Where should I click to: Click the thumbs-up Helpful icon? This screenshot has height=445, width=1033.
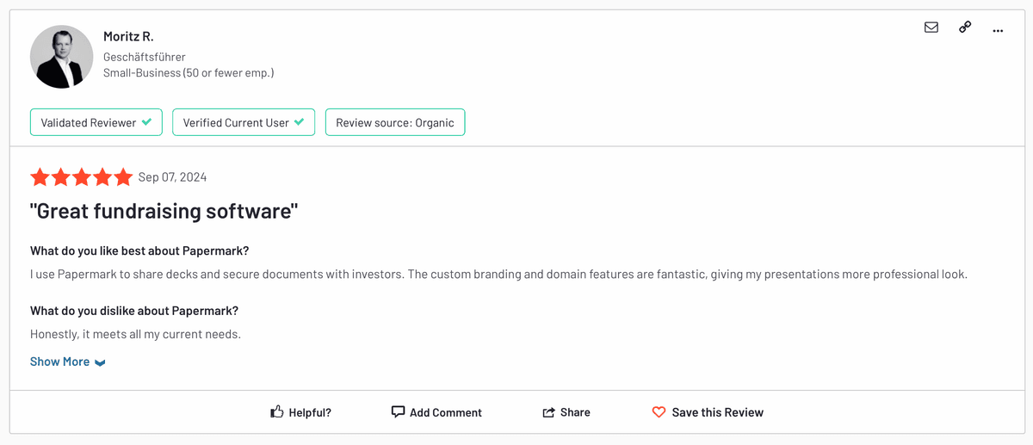pyautogui.click(x=277, y=412)
